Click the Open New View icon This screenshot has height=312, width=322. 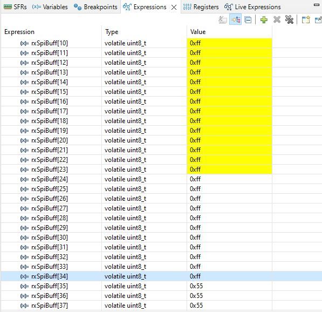(306, 20)
